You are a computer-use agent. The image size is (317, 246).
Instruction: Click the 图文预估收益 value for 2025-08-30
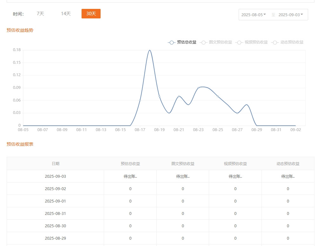183,226
